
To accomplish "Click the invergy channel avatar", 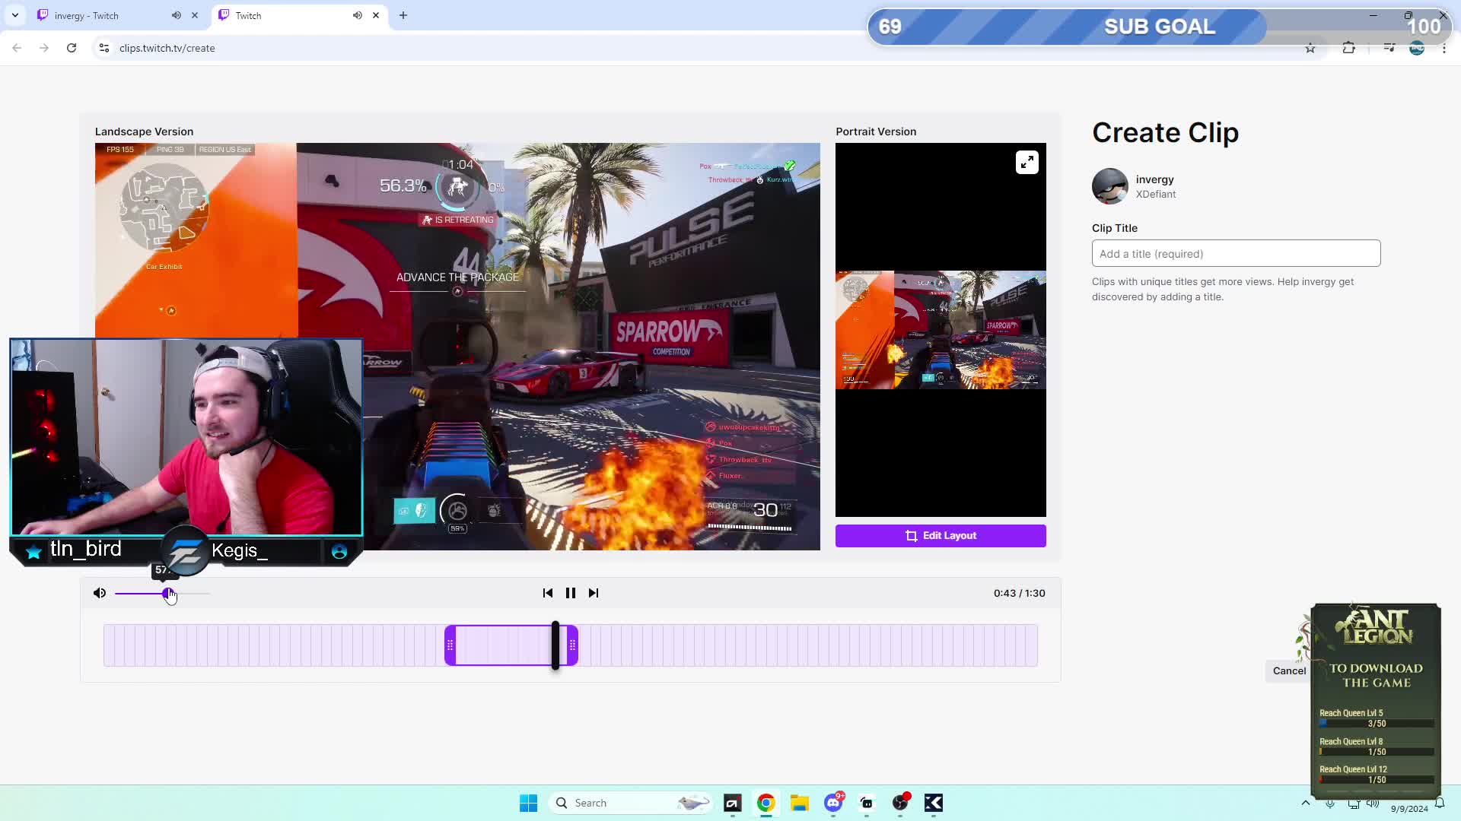I will 1110,186.
